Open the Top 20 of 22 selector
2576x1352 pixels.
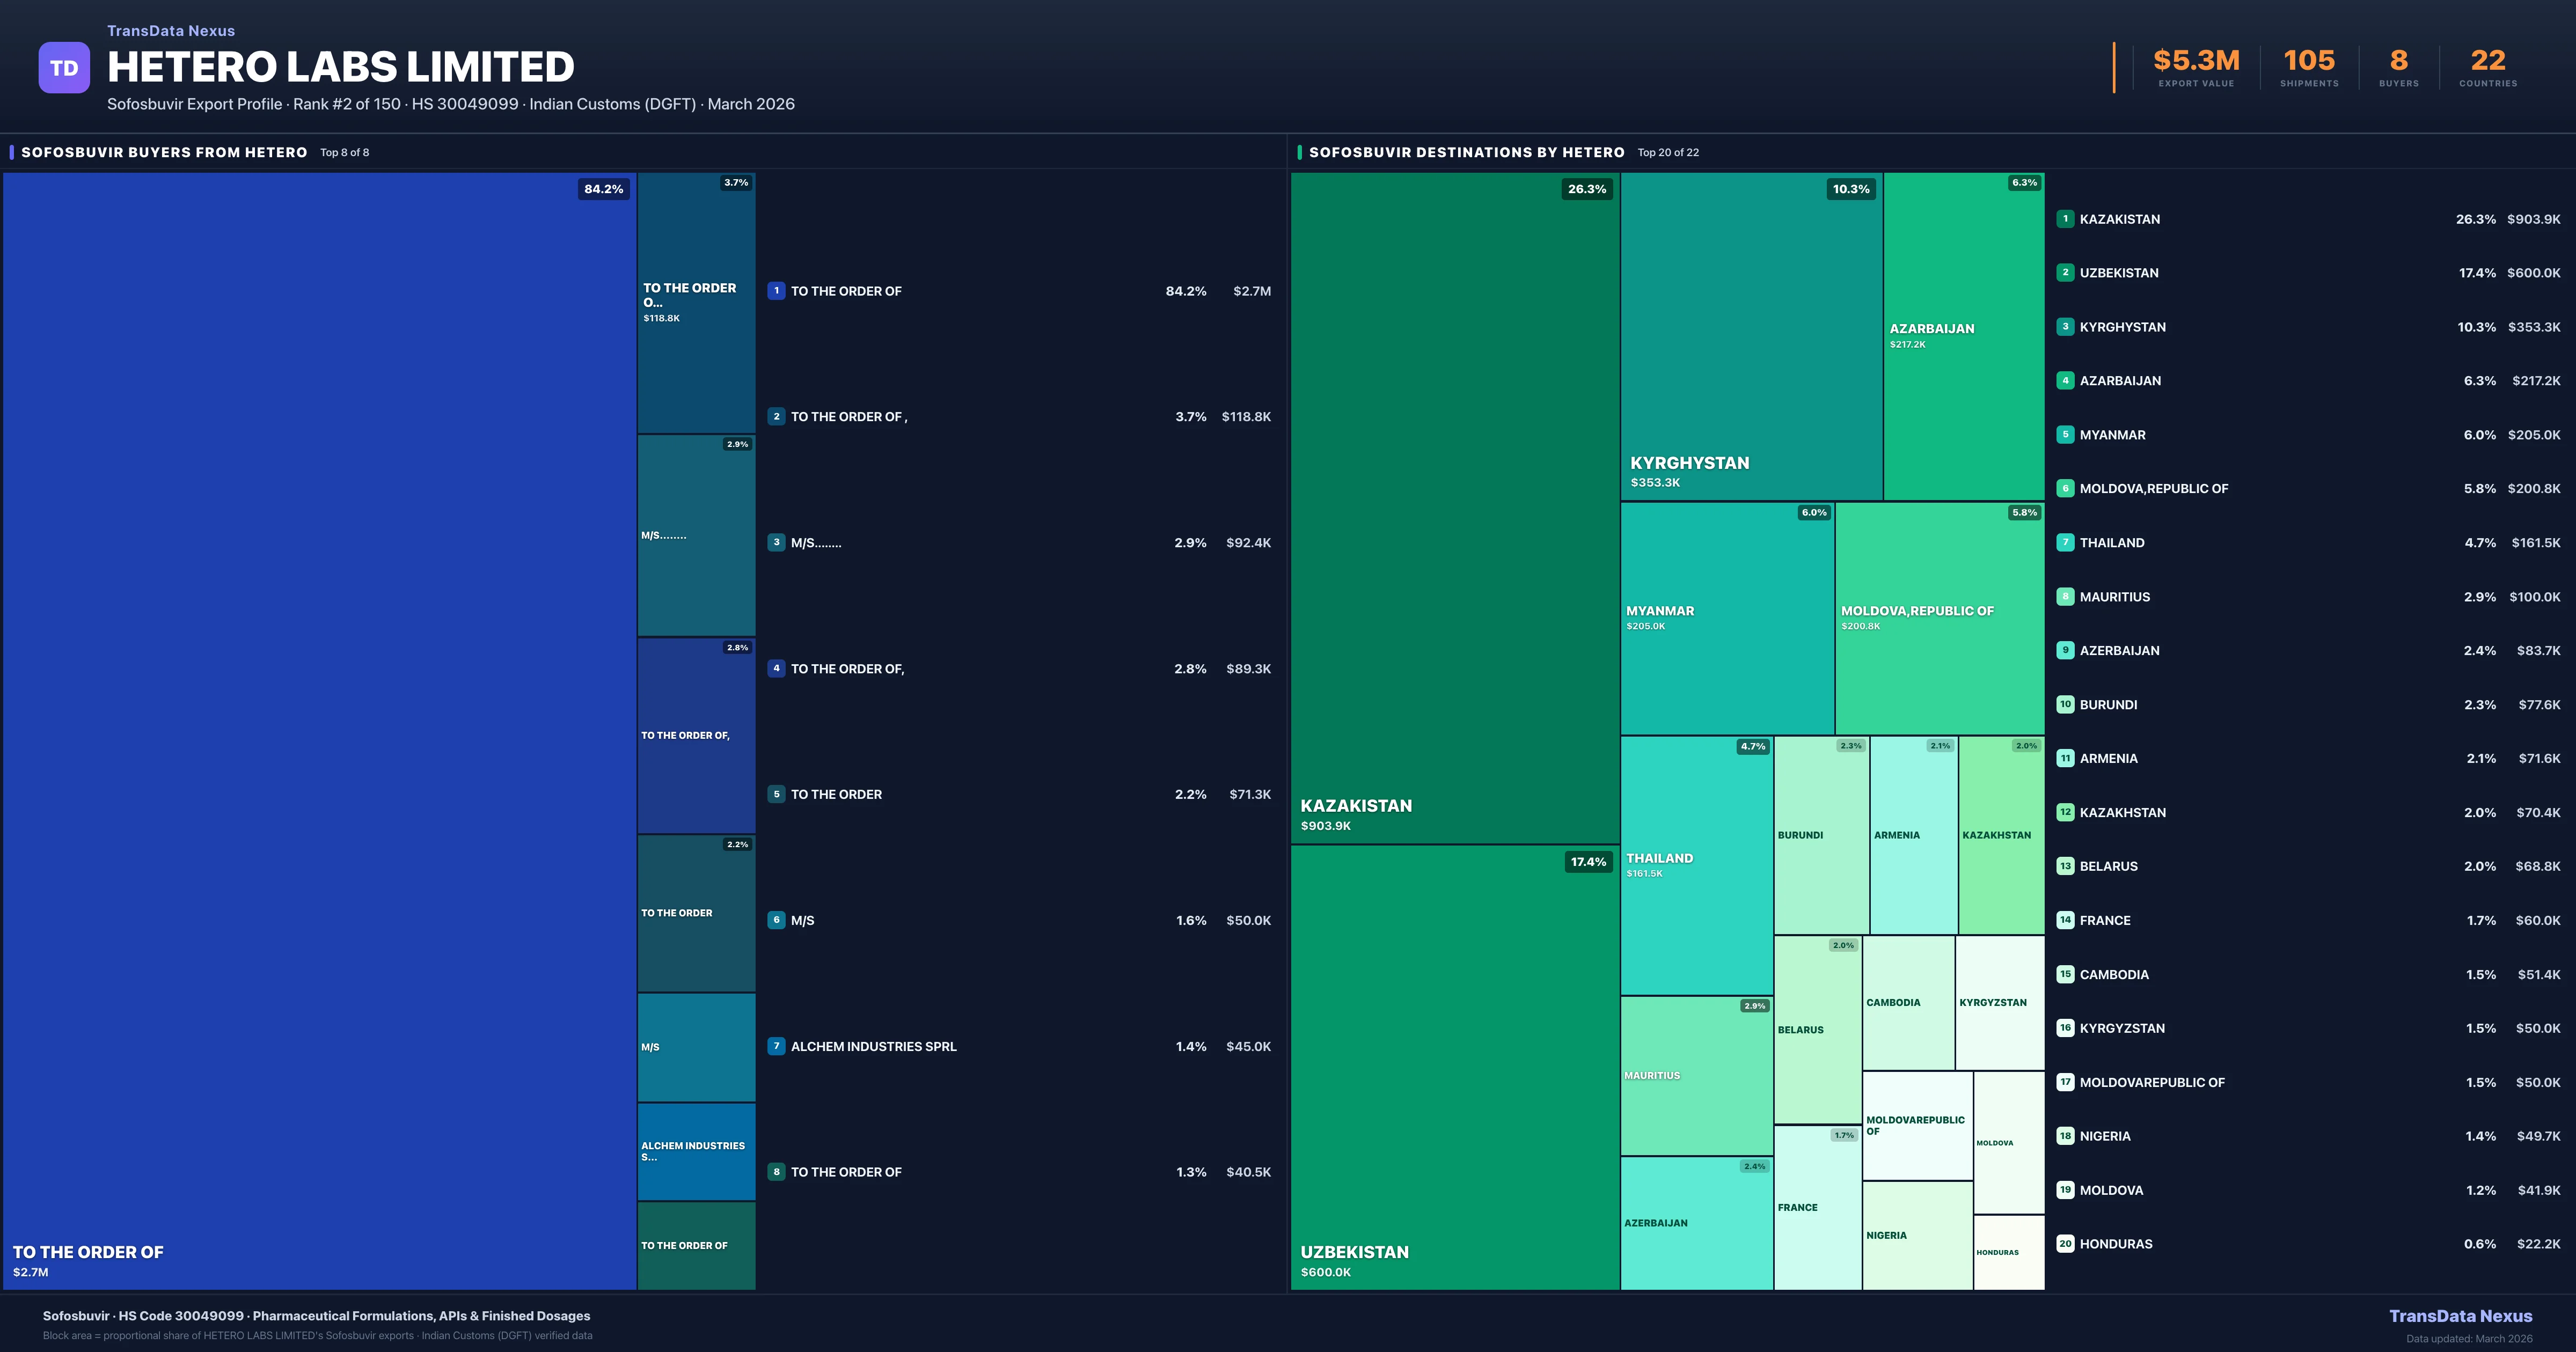click(1668, 152)
